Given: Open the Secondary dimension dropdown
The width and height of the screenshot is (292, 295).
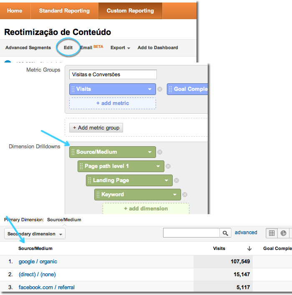Looking at the screenshot, I should 35,234.
